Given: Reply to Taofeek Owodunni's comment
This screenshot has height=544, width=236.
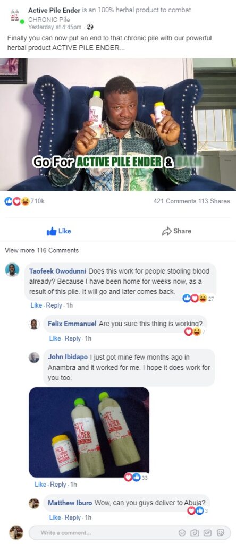Looking at the screenshot, I should click(54, 305).
